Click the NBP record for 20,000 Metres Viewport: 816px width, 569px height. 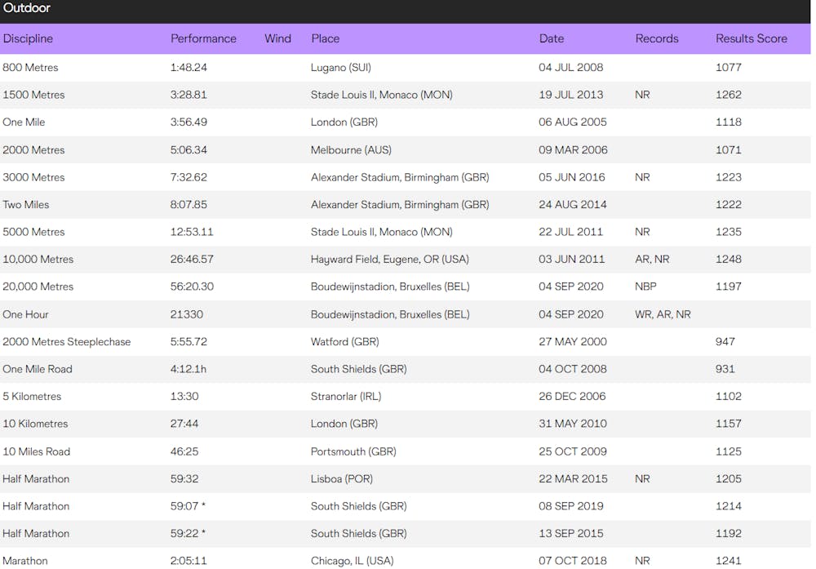tap(645, 287)
